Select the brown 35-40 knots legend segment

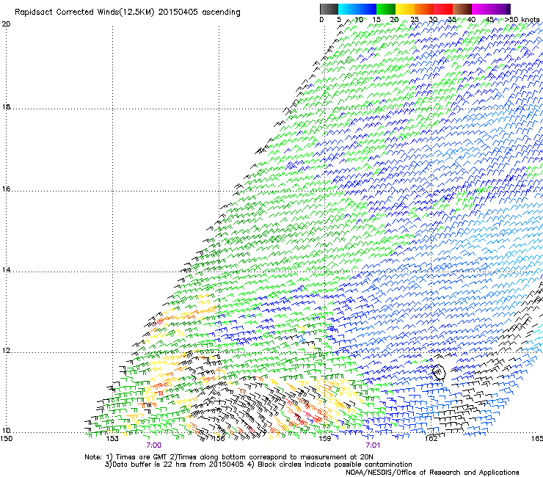[x=462, y=9]
